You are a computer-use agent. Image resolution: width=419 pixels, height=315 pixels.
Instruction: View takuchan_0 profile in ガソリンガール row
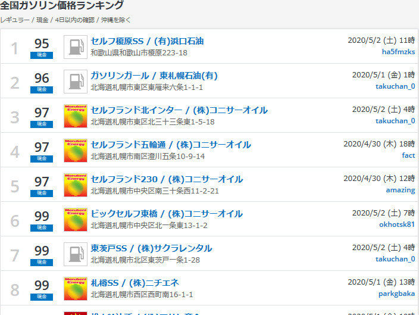[x=395, y=86]
